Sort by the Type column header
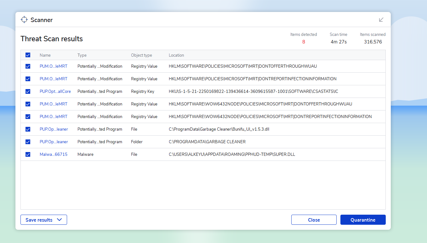Screen dimensions: 427x243 [x=82, y=55]
